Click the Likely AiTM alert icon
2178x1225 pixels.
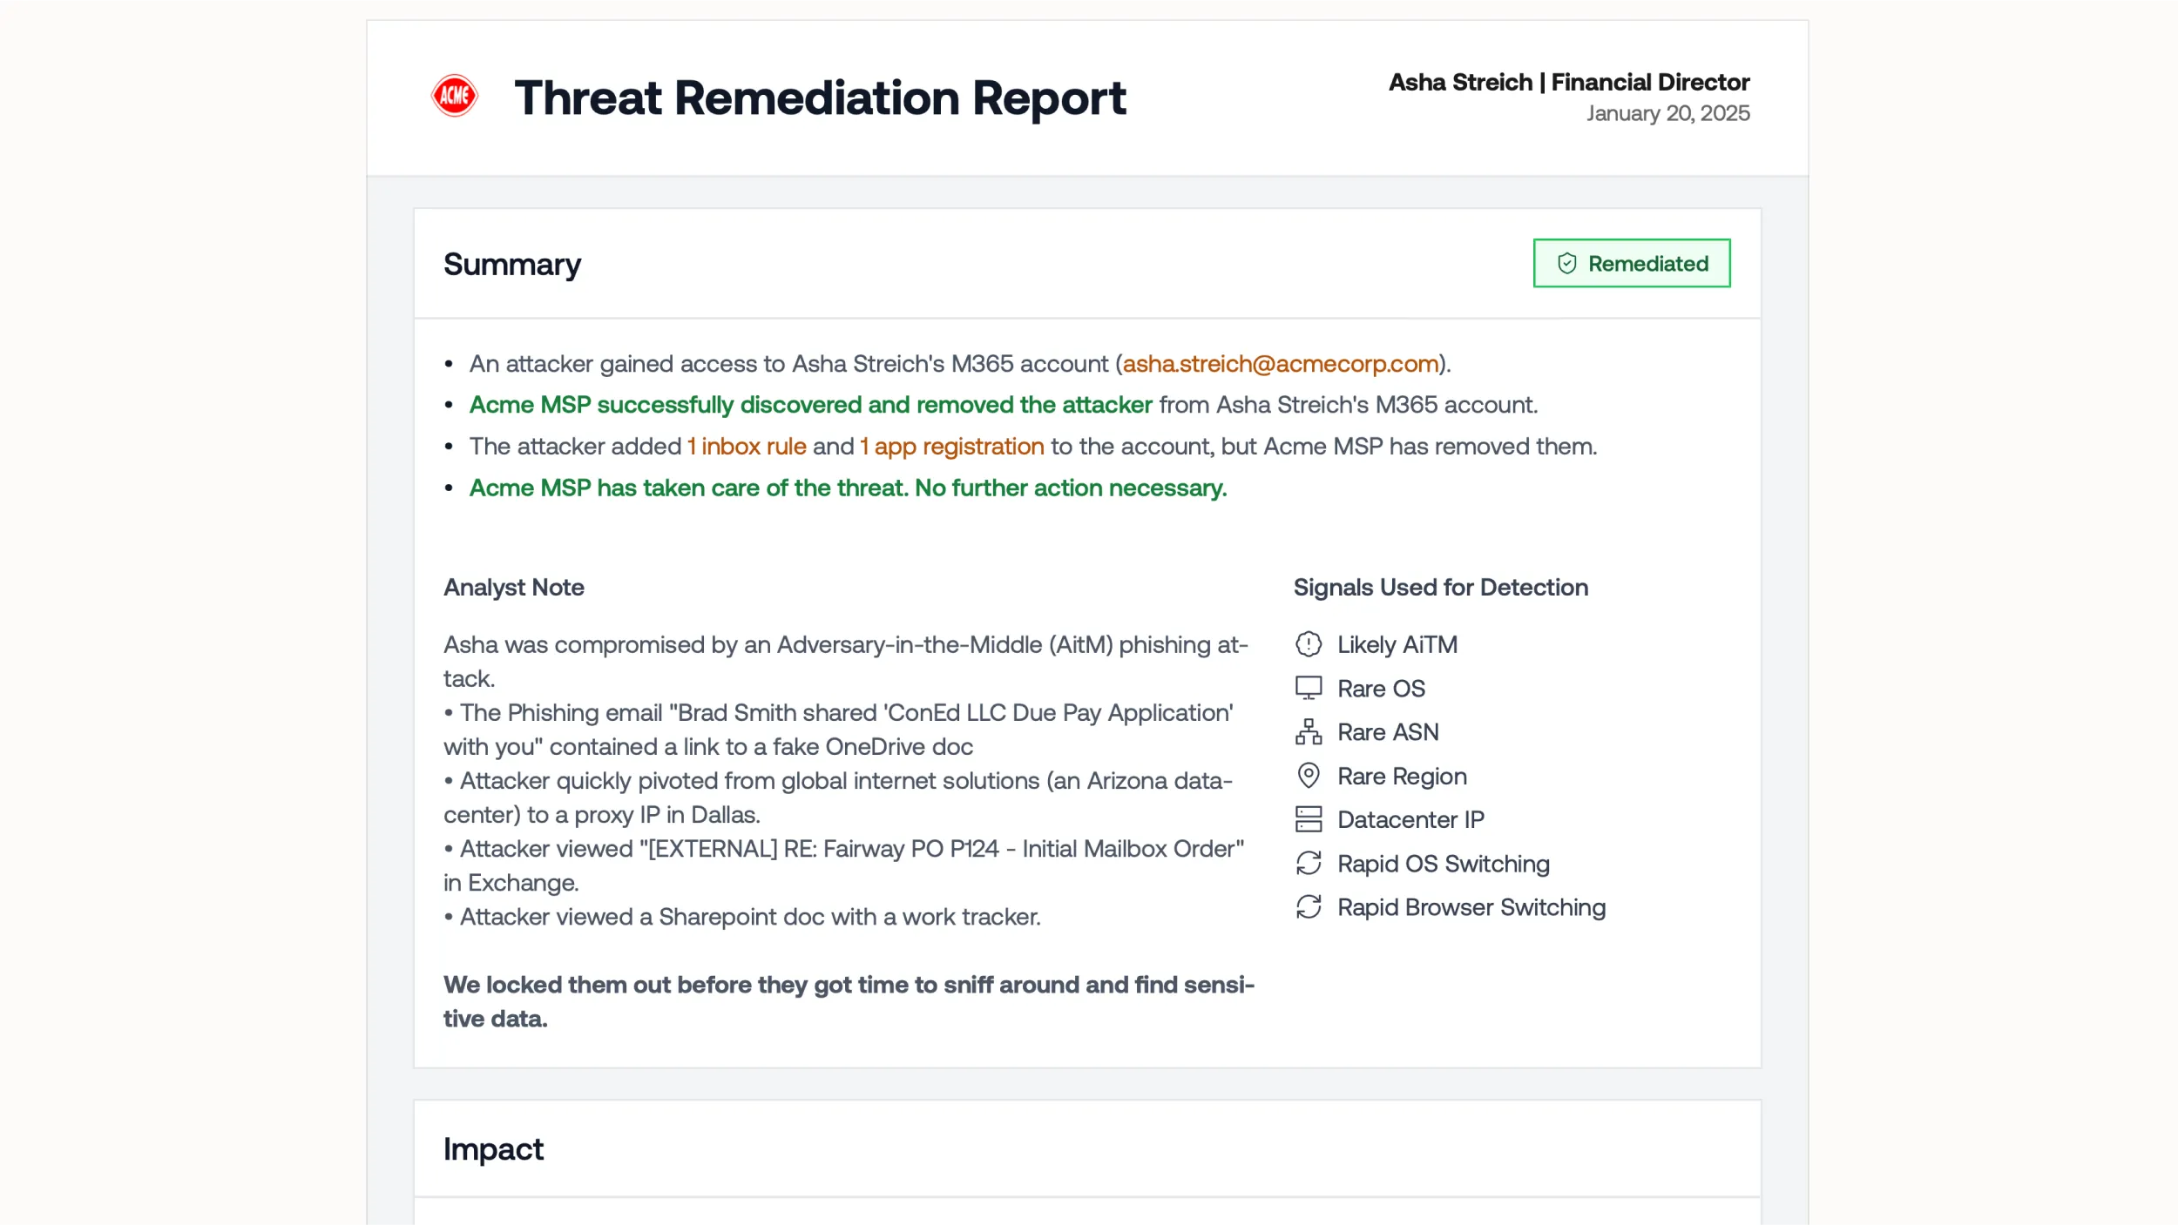tap(1308, 644)
